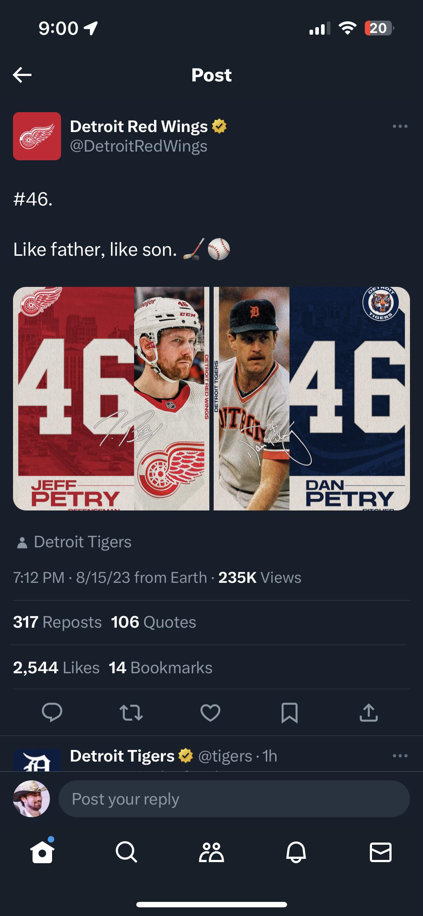The image size is (423, 916).
Task: Open the post's three-dot more menu
Action: [x=400, y=126]
